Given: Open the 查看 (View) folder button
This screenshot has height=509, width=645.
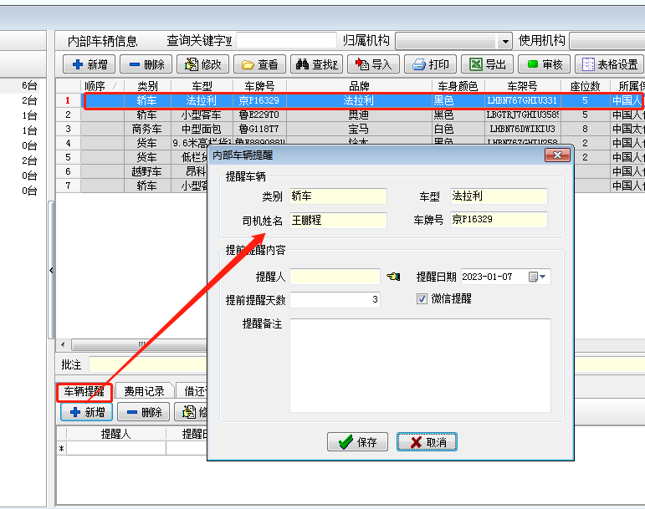Looking at the screenshot, I should (259, 64).
